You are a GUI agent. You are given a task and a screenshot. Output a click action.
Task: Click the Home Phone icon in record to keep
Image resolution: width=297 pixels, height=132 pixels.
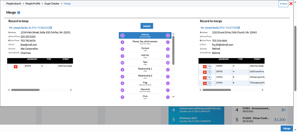9,37
